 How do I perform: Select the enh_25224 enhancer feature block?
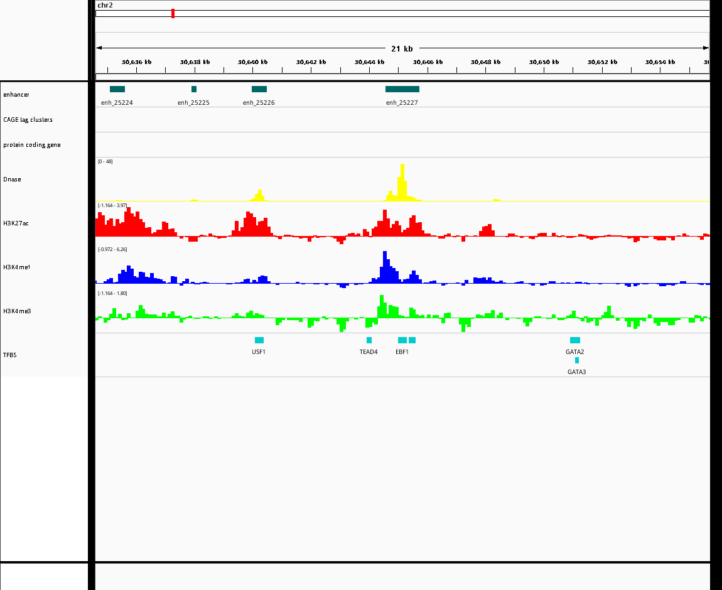[x=117, y=89]
